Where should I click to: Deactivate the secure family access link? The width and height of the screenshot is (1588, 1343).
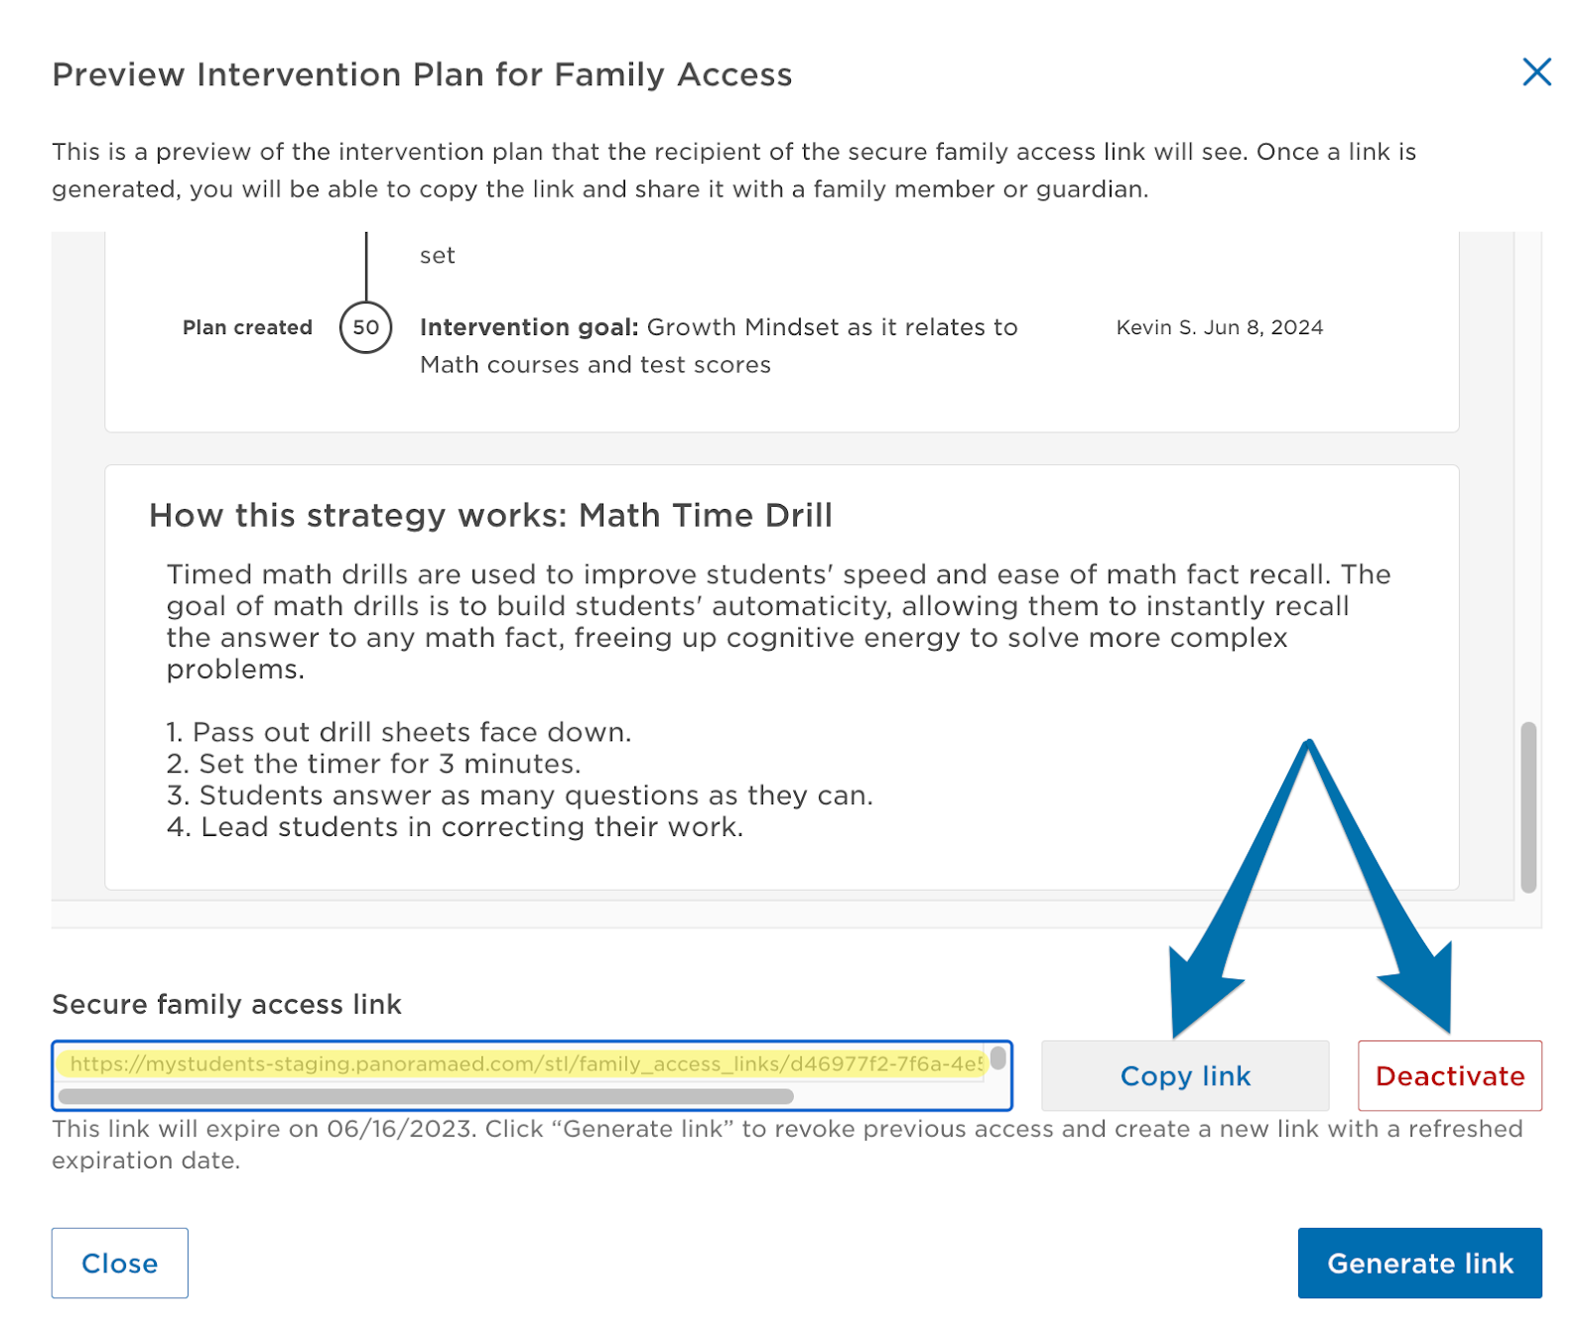pos(1449,1076)
